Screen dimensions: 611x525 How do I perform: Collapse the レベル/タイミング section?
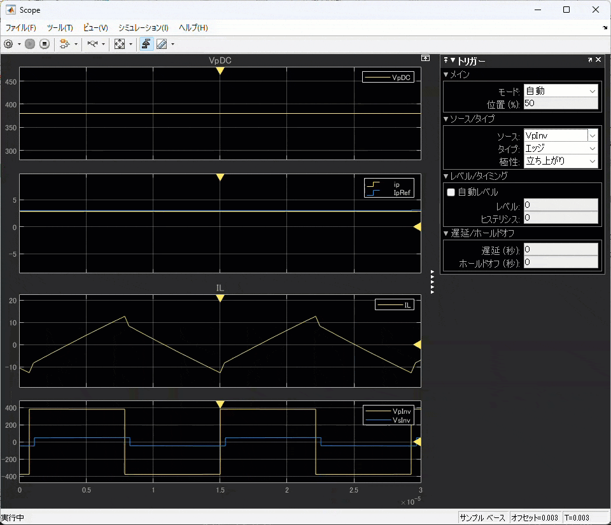[446, 176]
